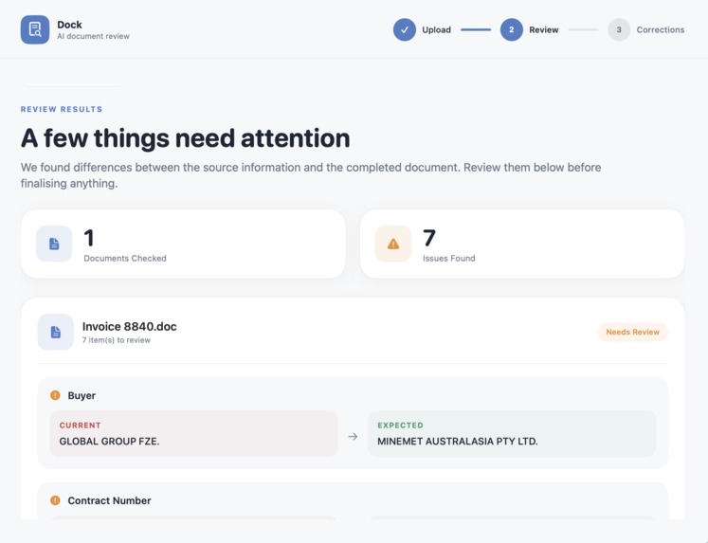Click the Documents Checked file icon
This screenshot has height=543, width=708.
pyautogui.click(x=54, y=244)
